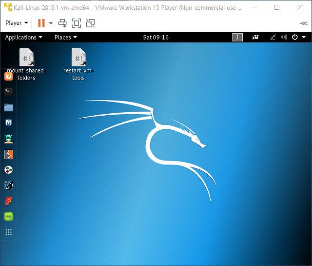This screenshot has width=312, height=266.
Task: Pause the virtual machine
Action: tap(41, 23)
